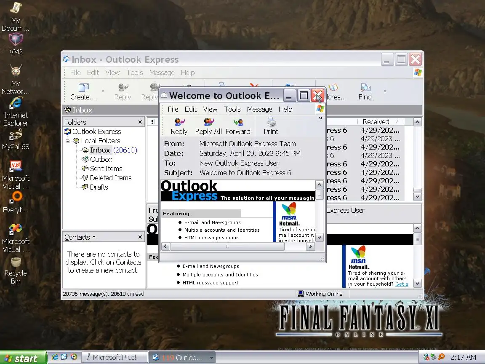This screenshot has height=364, width=485.
Task: Open Everything search desktop shortcut
Action: click(16, 202)
